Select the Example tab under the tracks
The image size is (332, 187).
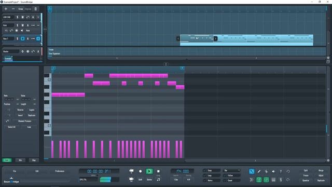pos(8,59)
